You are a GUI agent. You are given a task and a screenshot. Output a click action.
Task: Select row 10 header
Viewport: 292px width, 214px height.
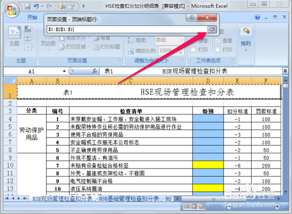click(x=10, y=166)
